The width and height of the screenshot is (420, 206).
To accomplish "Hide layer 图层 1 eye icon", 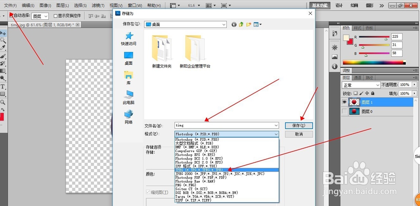I will tap(344, 102).
